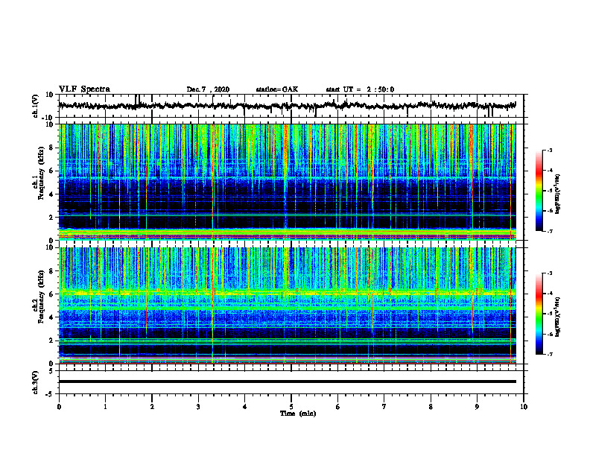
Task: Click the "8" kHz tick on ch.1 spectrogram
Action: [51, 148]
